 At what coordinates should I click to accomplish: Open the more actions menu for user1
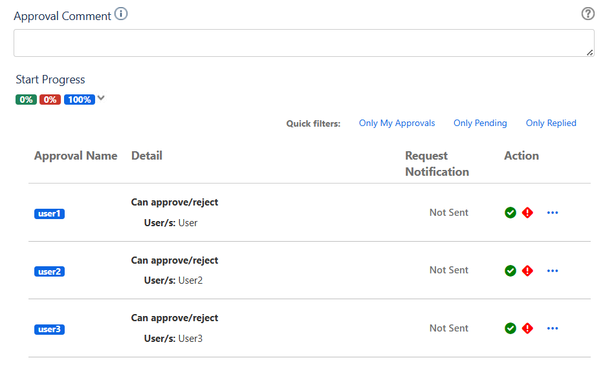tap(553, 213)
